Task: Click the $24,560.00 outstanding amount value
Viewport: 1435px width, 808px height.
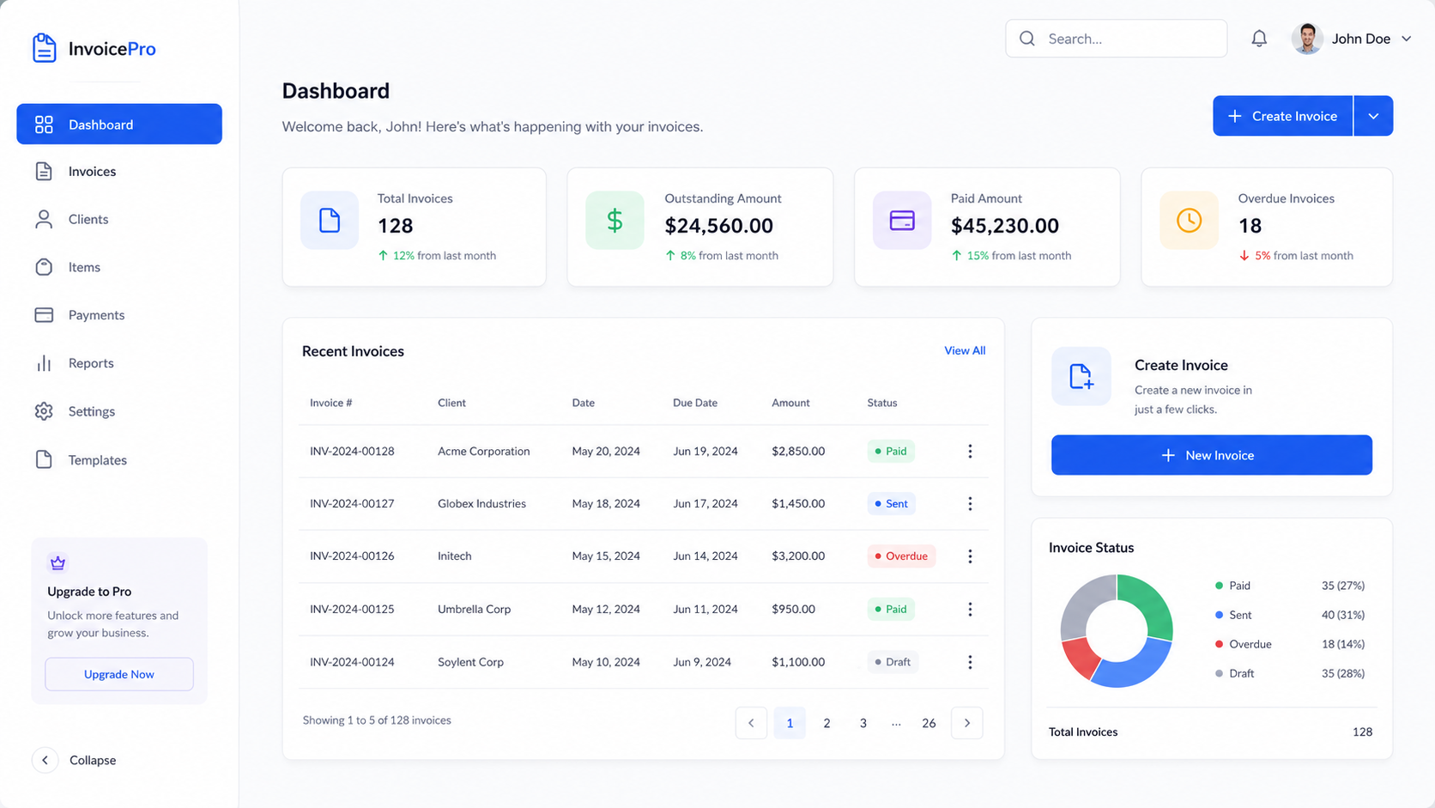Action: pyautogui.click(x=719, y=226)
